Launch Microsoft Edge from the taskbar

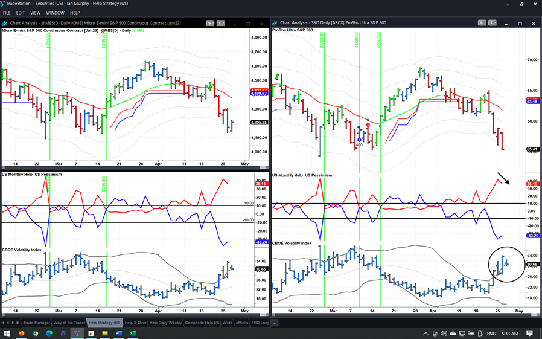49,333
